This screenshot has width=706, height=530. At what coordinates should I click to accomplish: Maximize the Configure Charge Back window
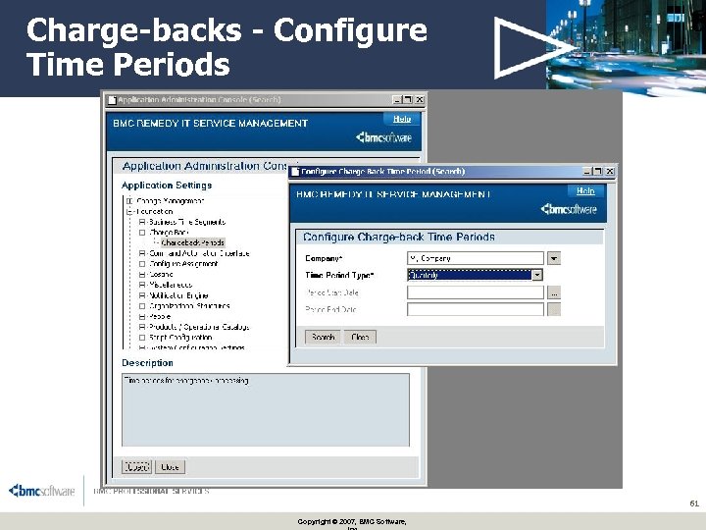[597, 171]
